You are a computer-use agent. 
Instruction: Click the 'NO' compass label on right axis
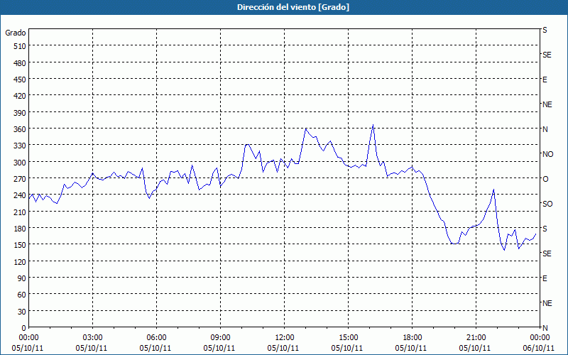point(547,154)
